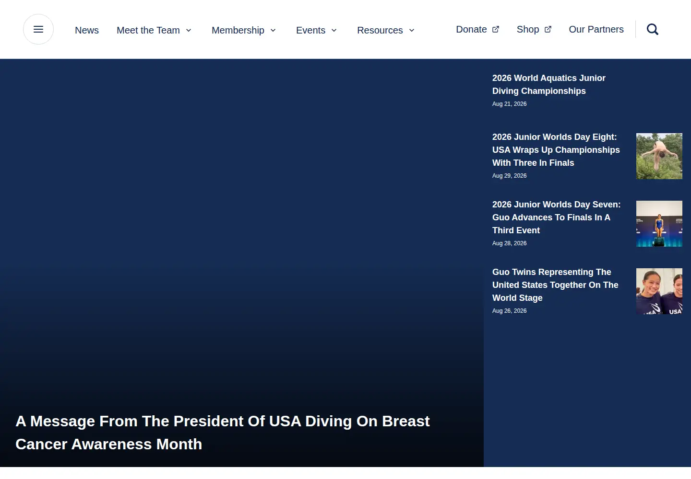Open the Our Partners page
This screenshot has height=479, width=691.
tap(596, 29)
